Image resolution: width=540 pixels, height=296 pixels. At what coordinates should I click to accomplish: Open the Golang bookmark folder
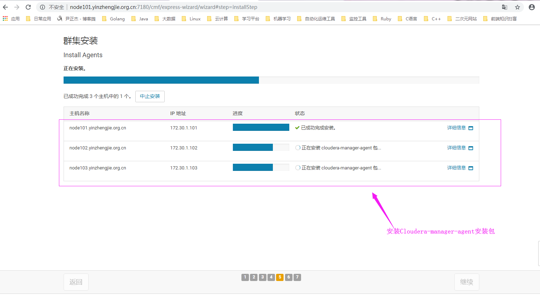(114, 19)
